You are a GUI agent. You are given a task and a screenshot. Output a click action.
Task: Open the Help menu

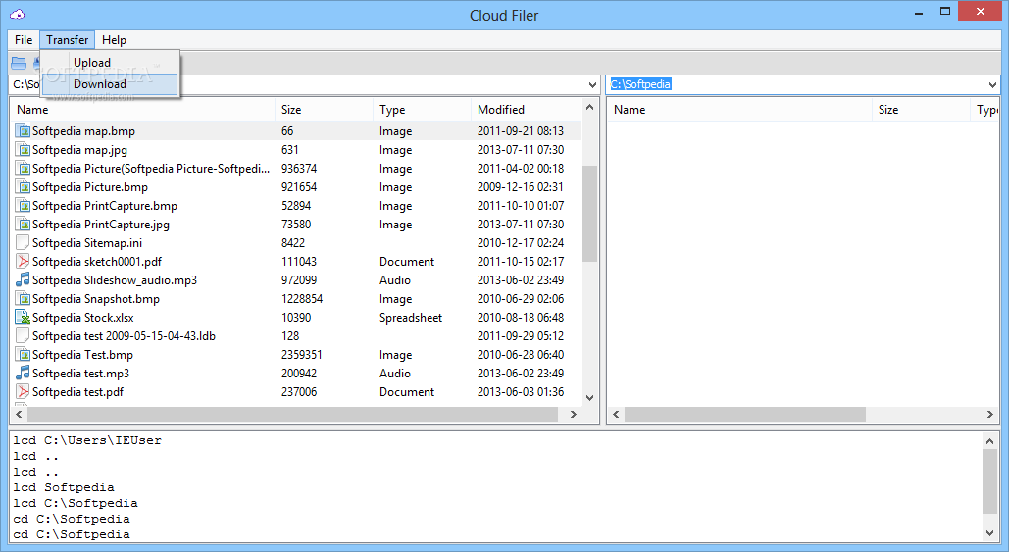click(x=114, y=40)
